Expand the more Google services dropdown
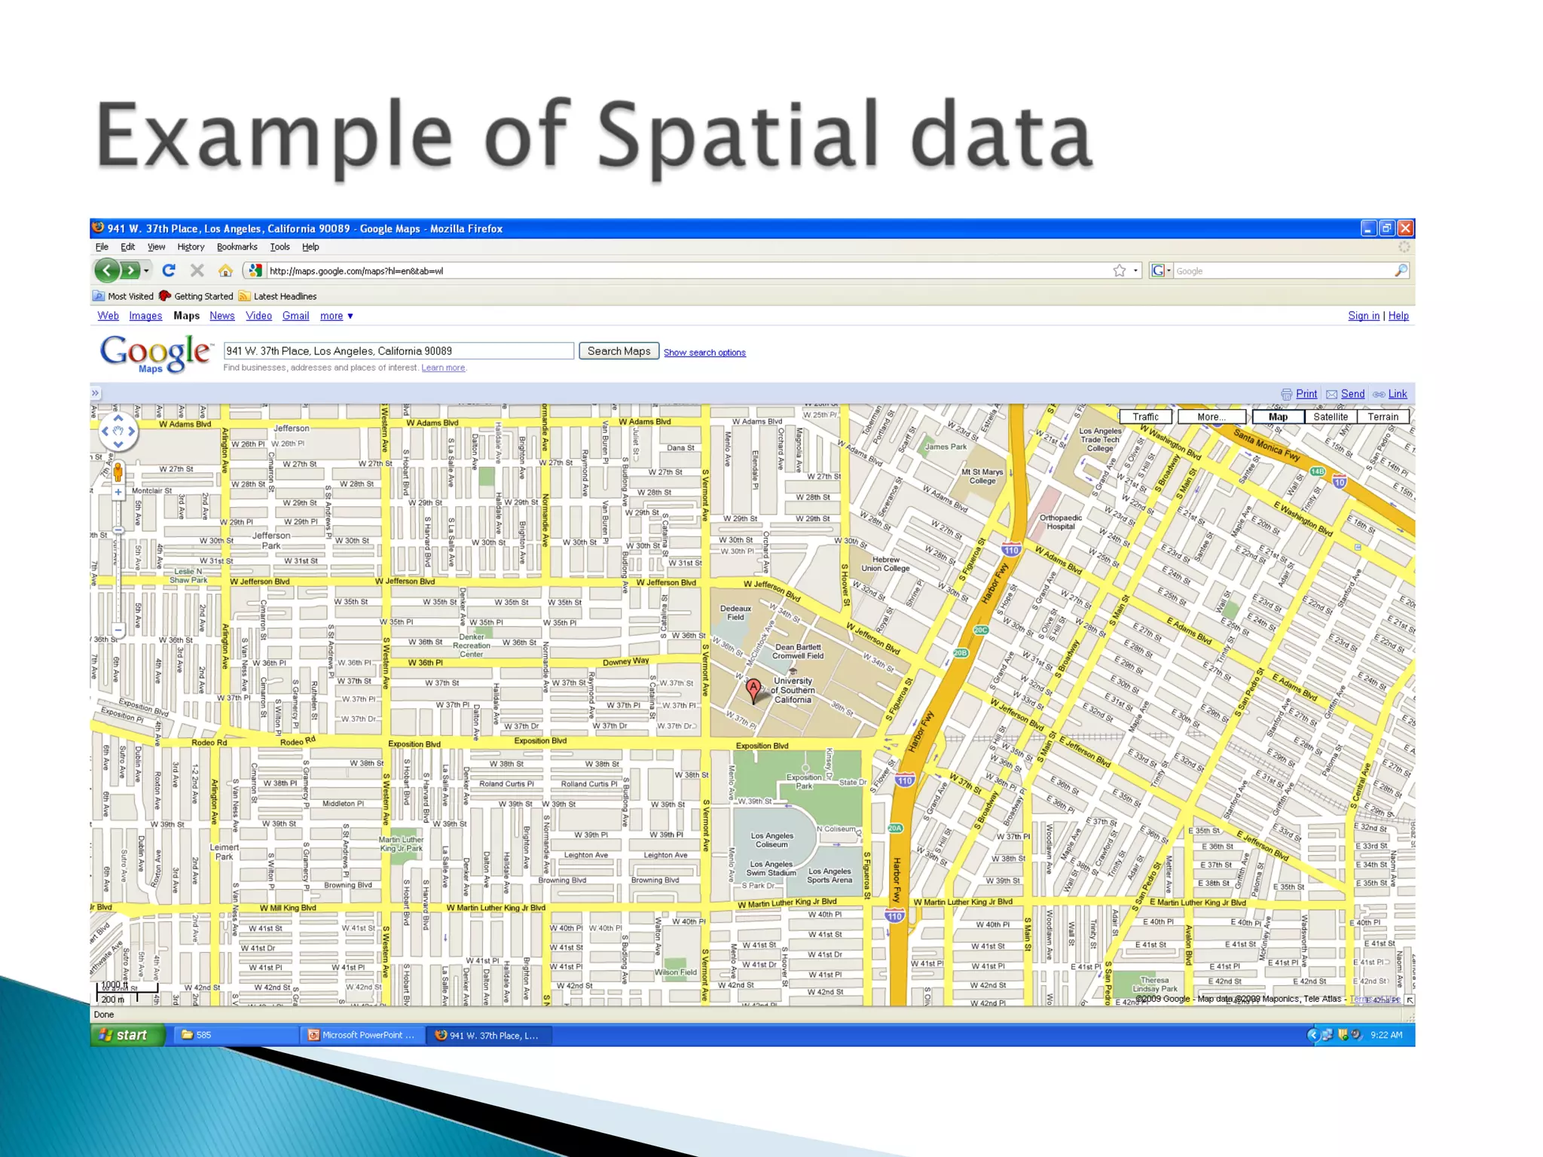This screenshot has width=1543, height=1157. 337,316
